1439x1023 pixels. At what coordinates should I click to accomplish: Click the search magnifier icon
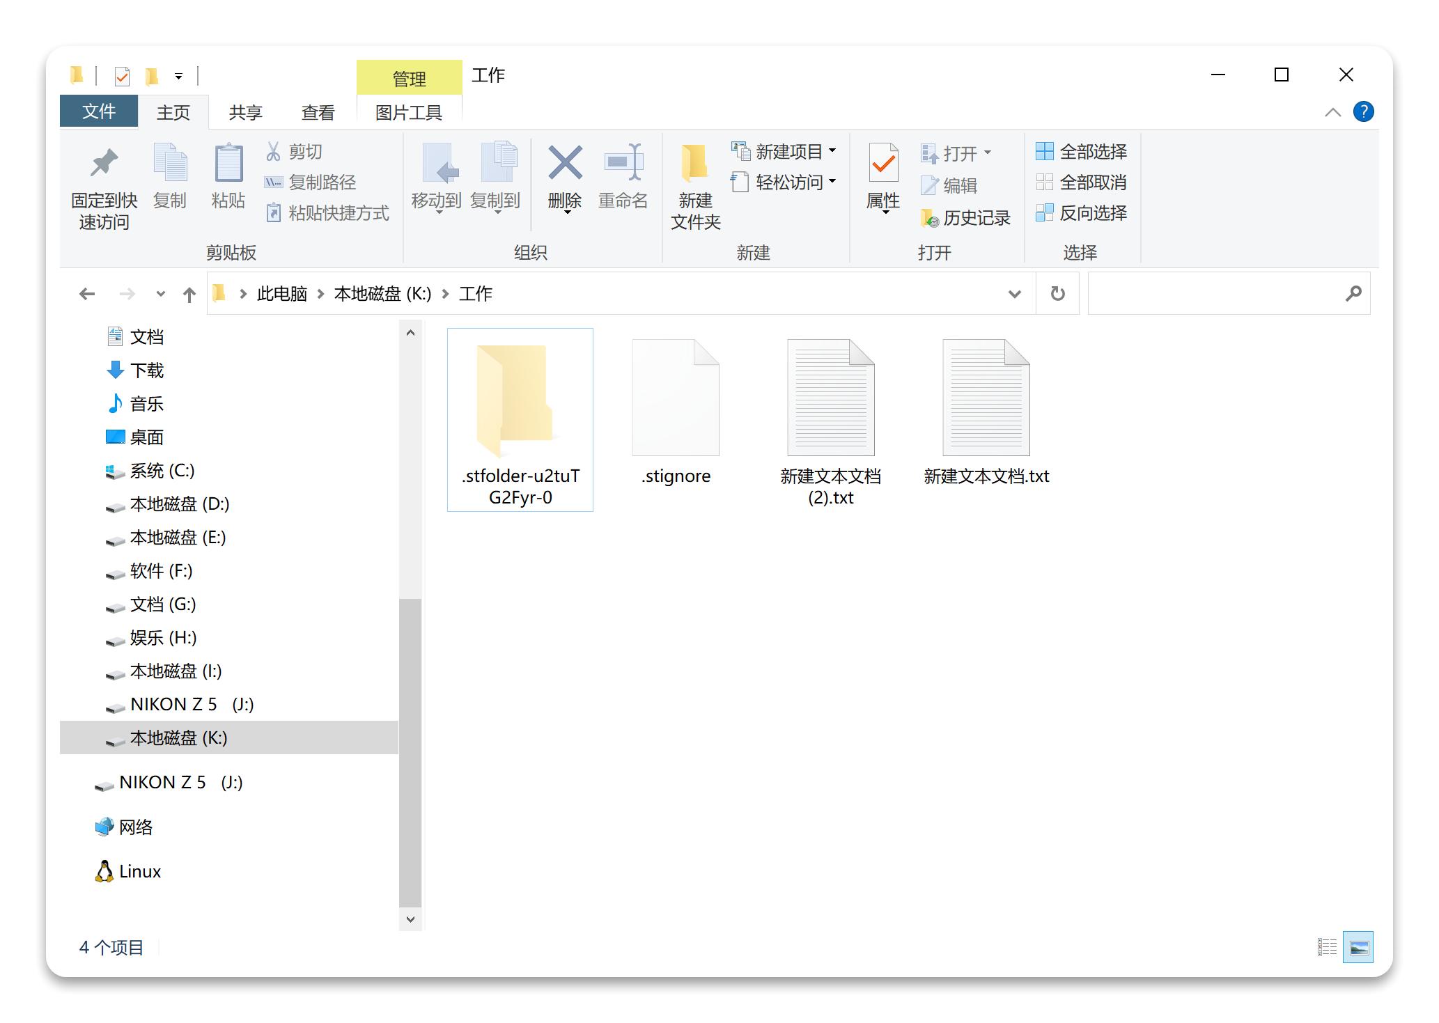1353,294
